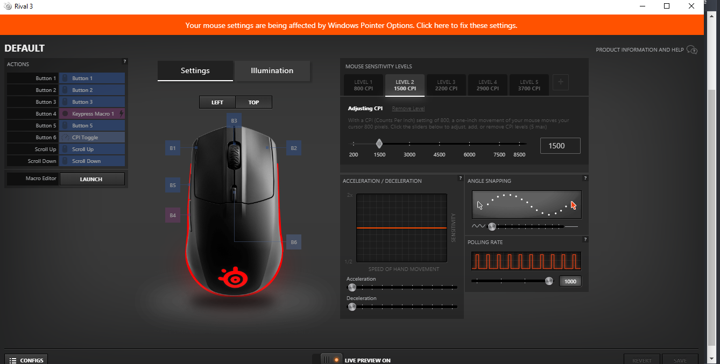The image size is (720, 364).
Task: Launch the Macro Editor
Action: click(91, 179)
